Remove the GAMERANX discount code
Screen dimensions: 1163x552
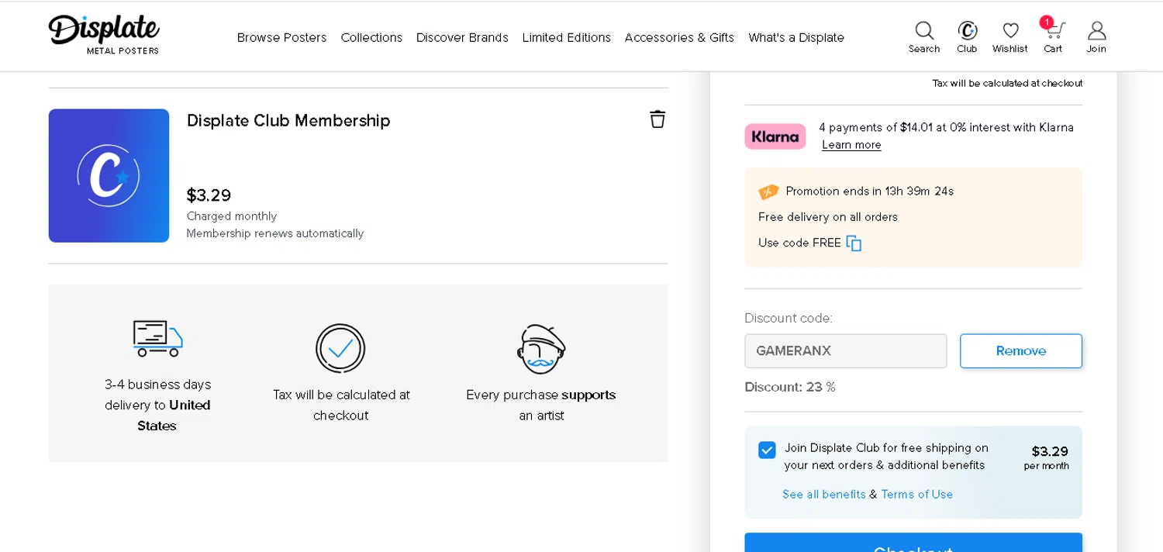pos(1020,351)
